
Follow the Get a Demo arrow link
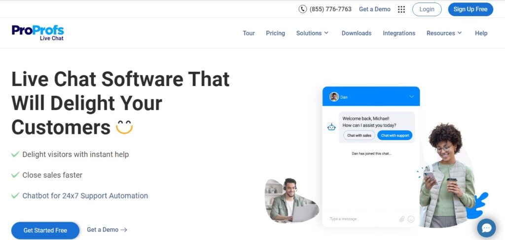[x=107, y=230]
